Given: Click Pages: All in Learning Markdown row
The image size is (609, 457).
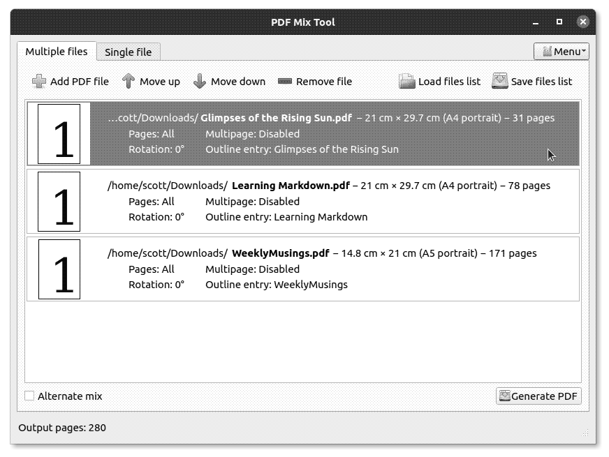Looking at the screenshot, I should pos(152,202).
